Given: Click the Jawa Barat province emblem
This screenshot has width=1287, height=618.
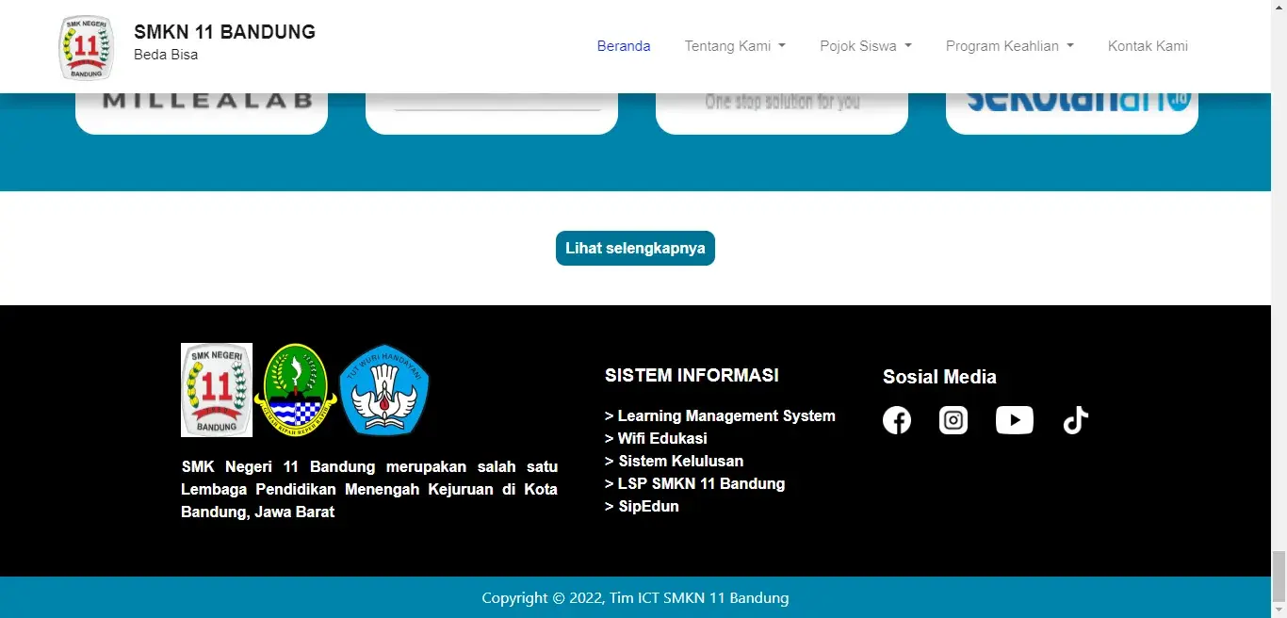Looking at the screenshot, I should tap(296, 390).
